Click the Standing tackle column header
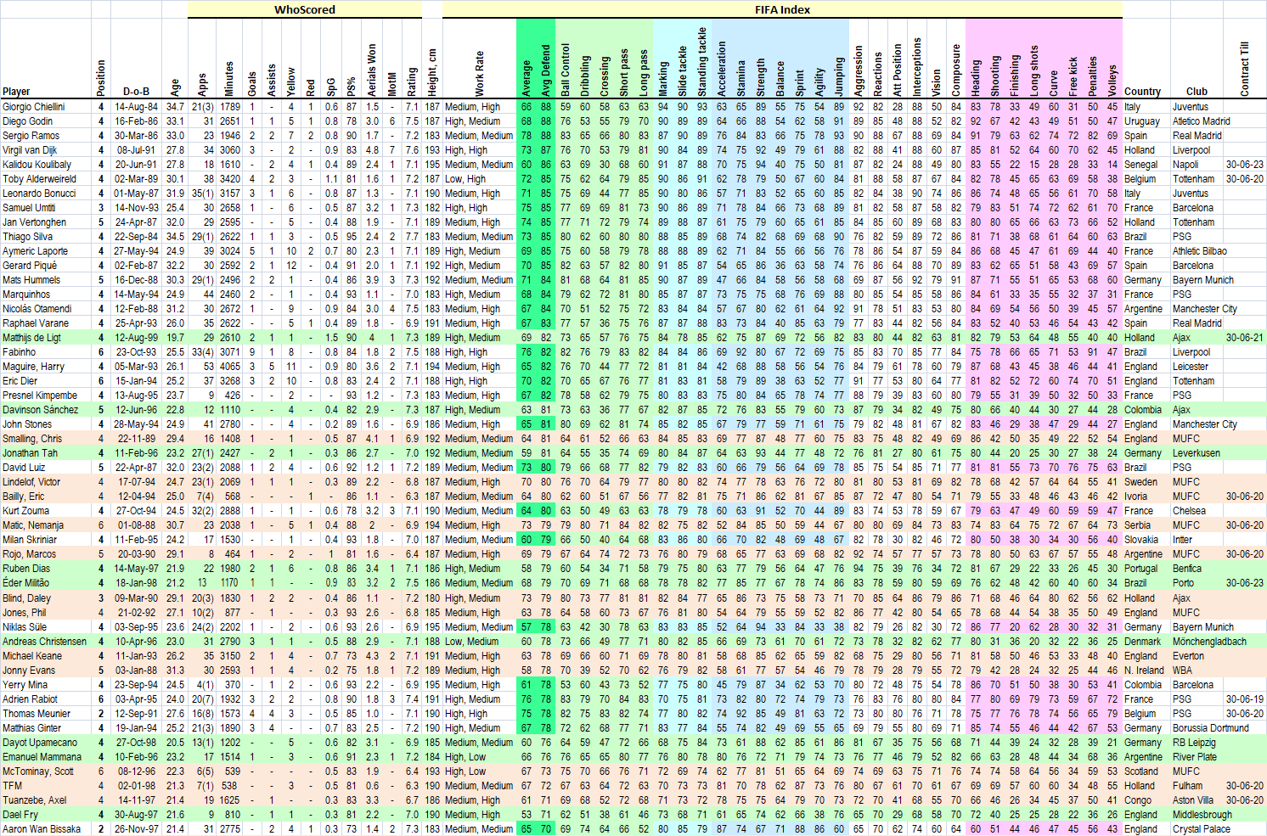1267x836 pixels. [702, 58]
